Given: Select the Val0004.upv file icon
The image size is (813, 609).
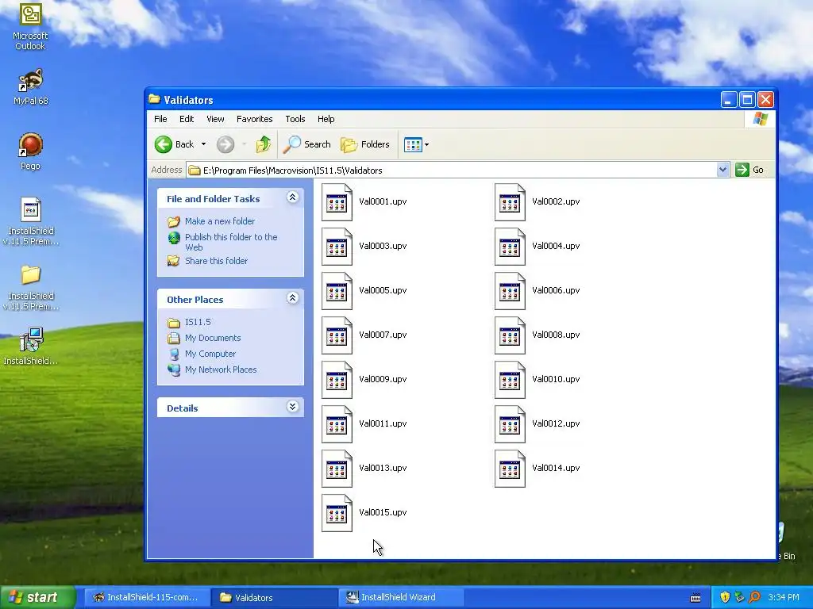Looking at the screenshot, I should click(510, 247).
